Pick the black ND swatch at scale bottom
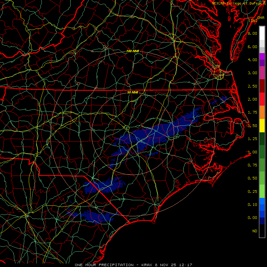Image resolution: width=267 pixels, height=267 pixels. click(262, 231)
